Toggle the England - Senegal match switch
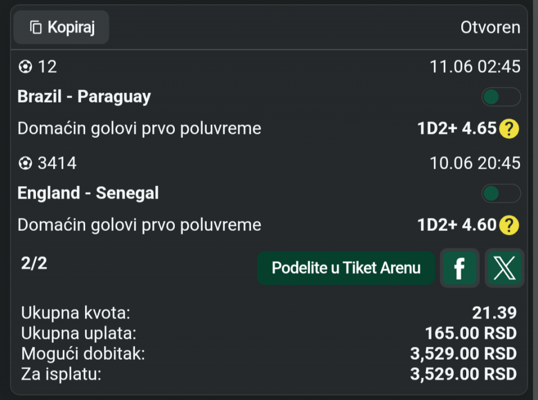The width and height of the screenshot is (538, 400). (501, 193)
